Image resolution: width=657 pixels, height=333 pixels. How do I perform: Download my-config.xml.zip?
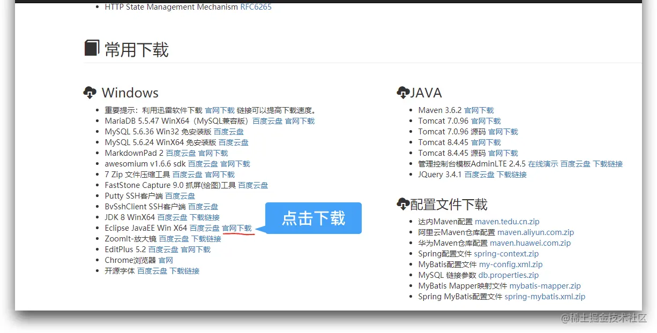coord(511,264)
